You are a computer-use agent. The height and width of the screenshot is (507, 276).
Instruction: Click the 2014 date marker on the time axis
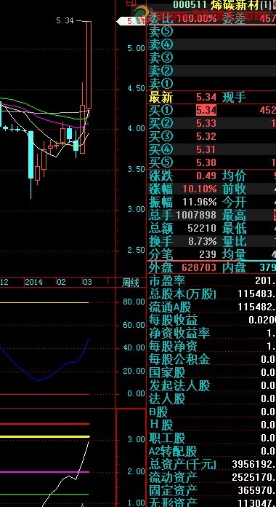[33, 282]
